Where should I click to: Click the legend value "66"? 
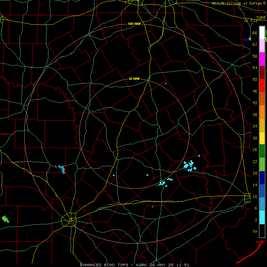click(255, 33)
